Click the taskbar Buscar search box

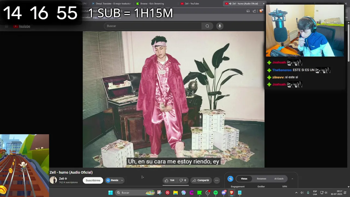coord(135,193)
